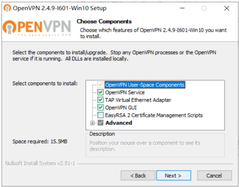Select the Advanced label in the tree
The width and height of the screenshot is (239, 187).
tap(119, 123)
